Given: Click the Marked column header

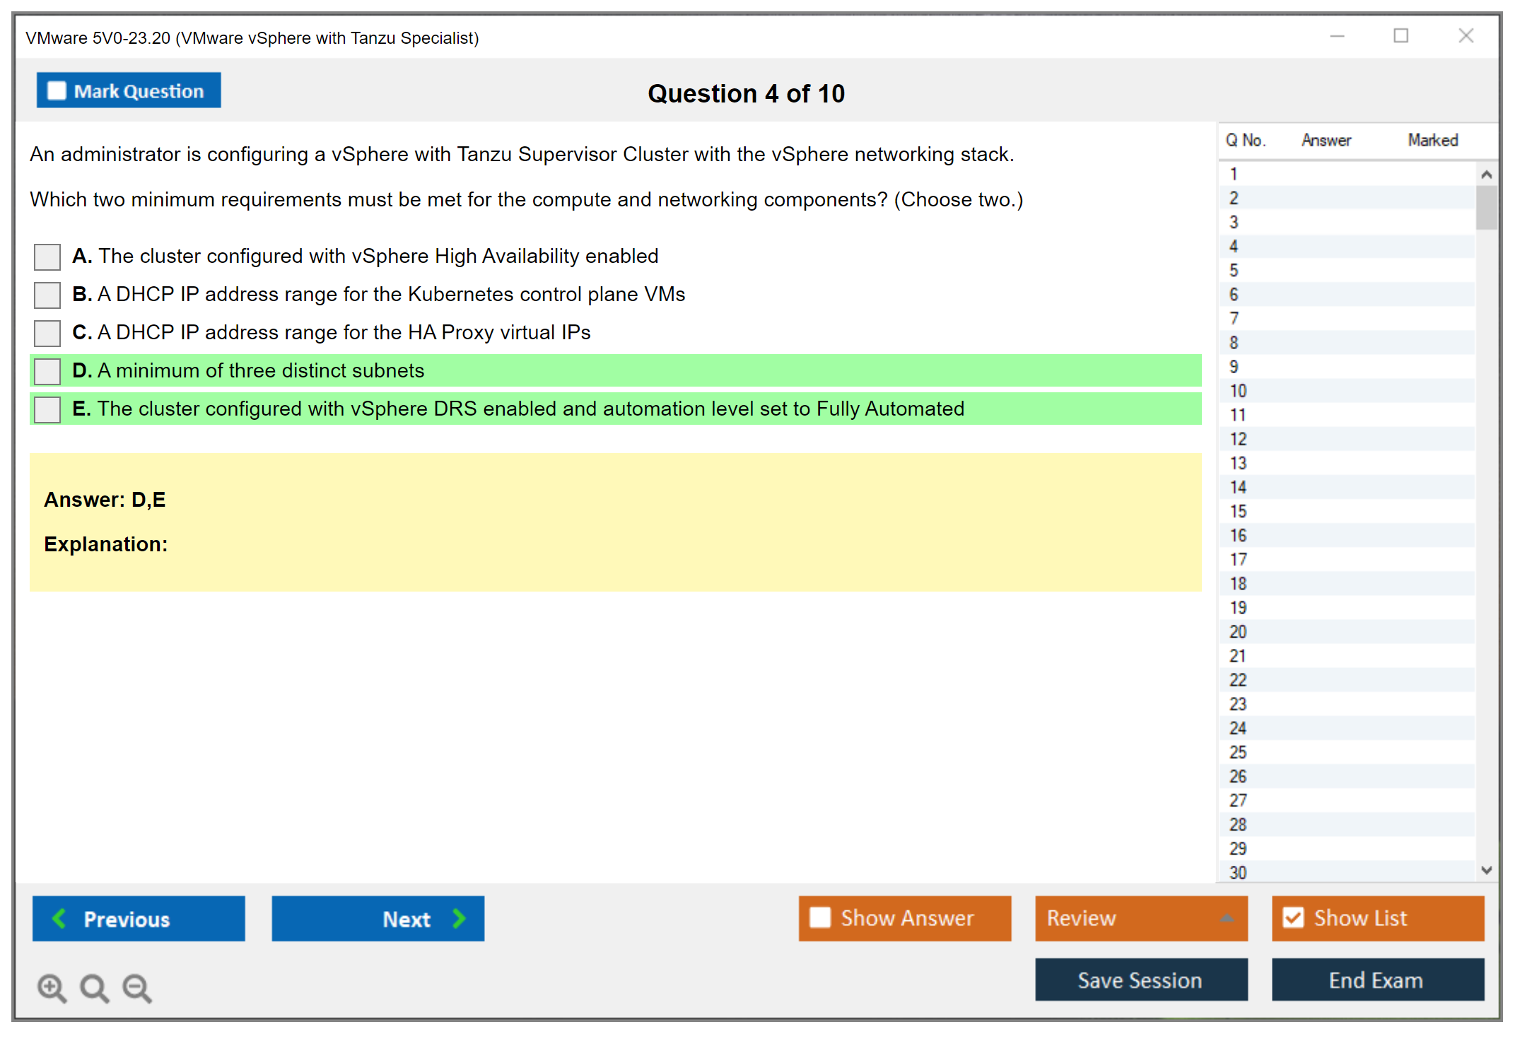Looking at the screenshot, I should [1432, 140].
